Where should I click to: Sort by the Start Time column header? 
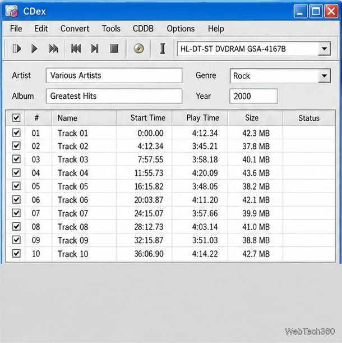tap(144, 118)
